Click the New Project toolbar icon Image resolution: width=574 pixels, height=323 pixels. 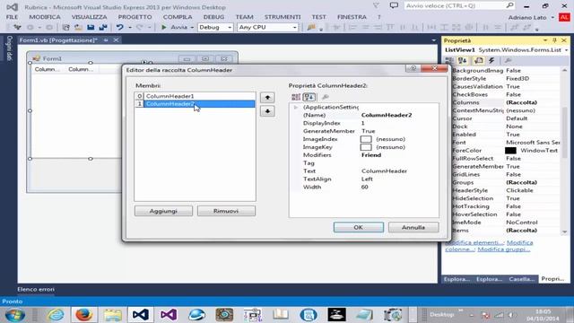pyautogui.click(x=65, y=28)
